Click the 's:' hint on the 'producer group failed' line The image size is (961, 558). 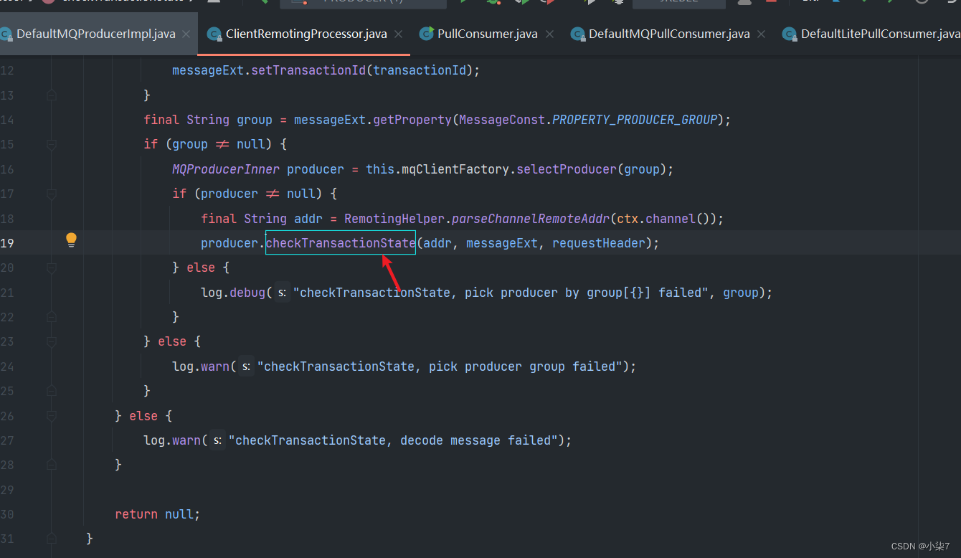(x=246, y=367)
